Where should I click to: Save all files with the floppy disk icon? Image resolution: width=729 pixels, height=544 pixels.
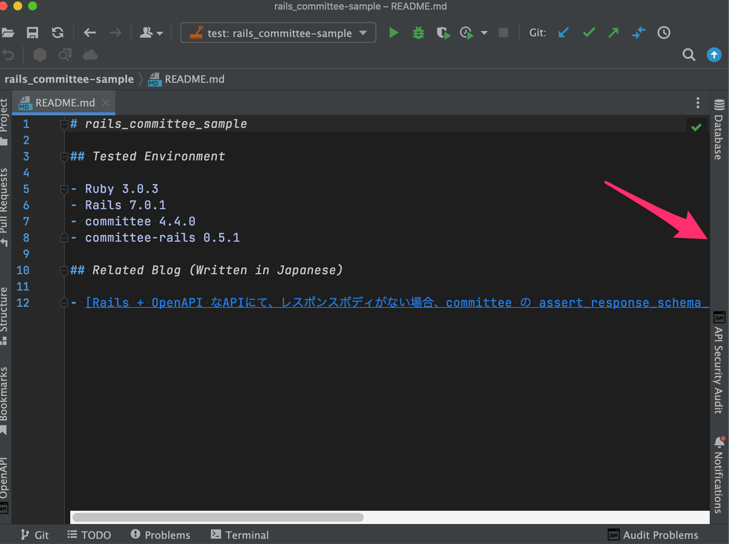33,33
